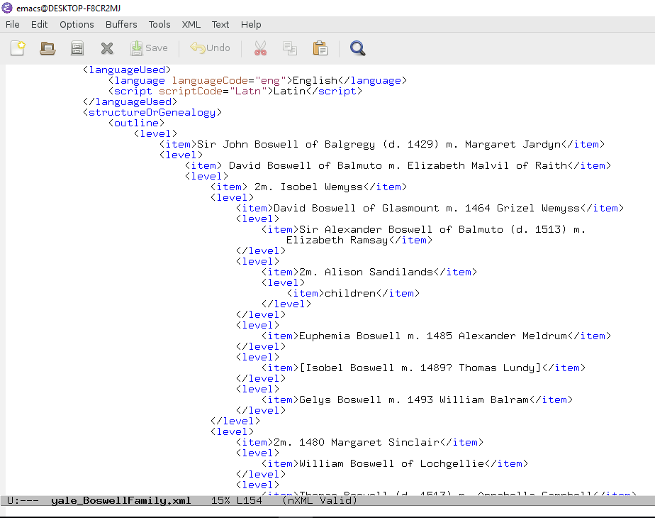Open directory browser with the drive icon
655x518 pixels.
click(77, 48)
